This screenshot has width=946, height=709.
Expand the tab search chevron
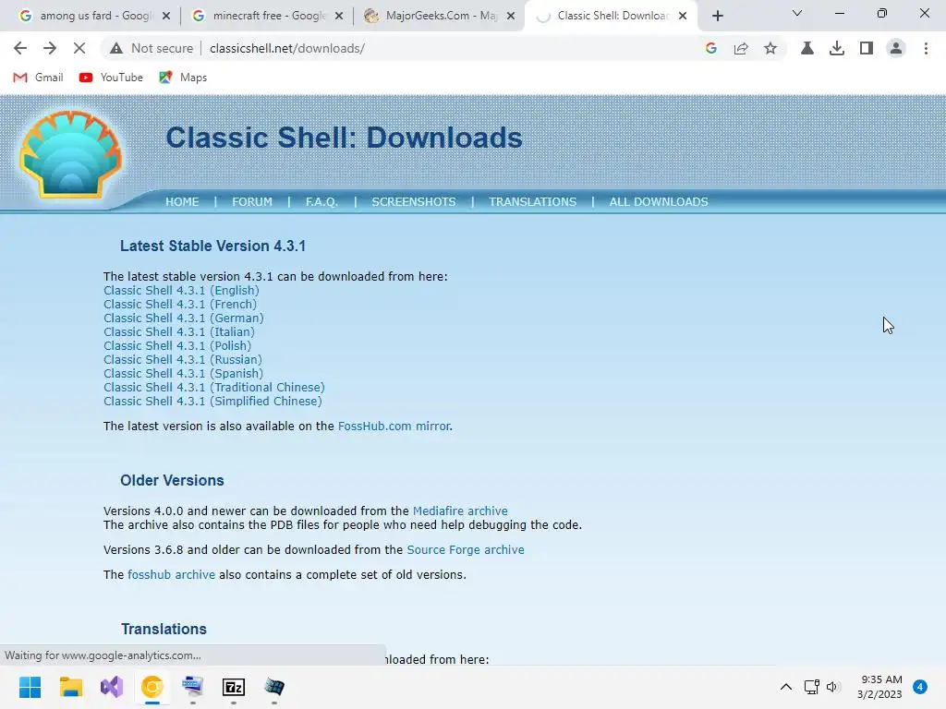click(797, 13)
